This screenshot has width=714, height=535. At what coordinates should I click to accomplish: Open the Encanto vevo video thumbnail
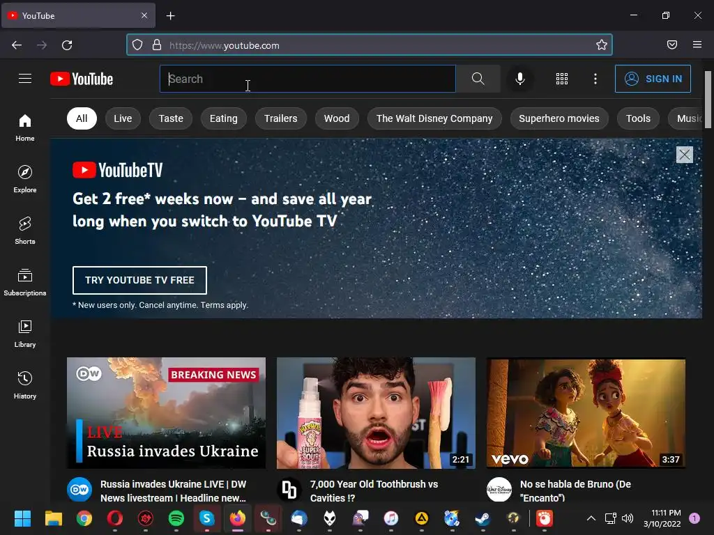[586, 412]
